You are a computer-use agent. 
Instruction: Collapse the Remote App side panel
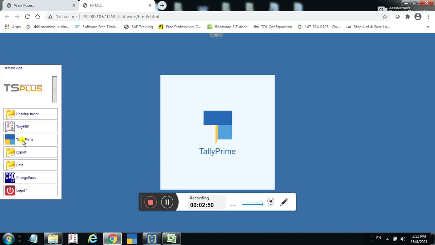point(55,89)
